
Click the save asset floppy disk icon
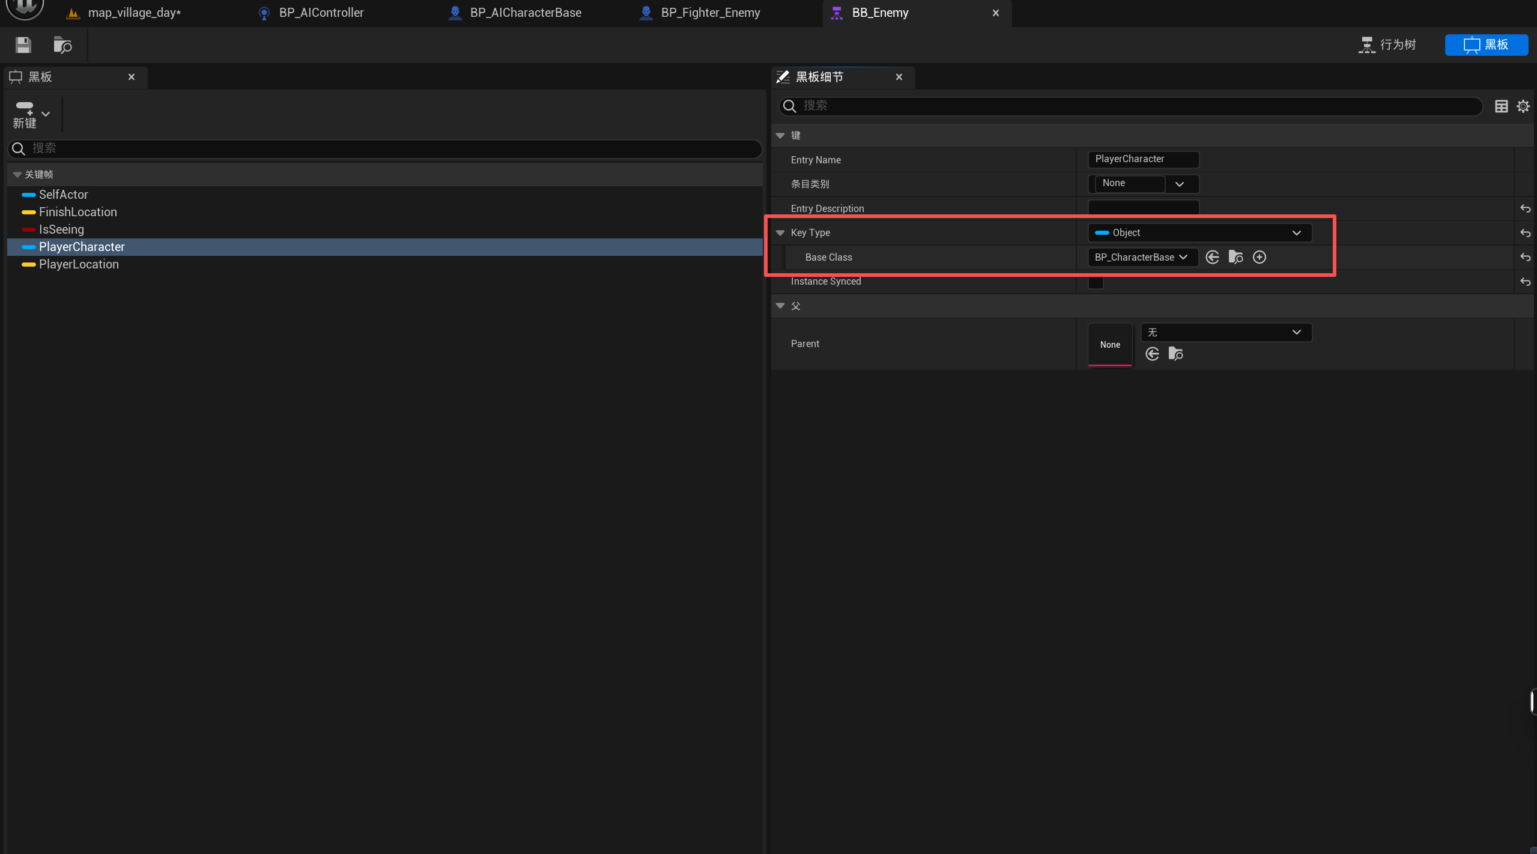click(x=23, y=45)
